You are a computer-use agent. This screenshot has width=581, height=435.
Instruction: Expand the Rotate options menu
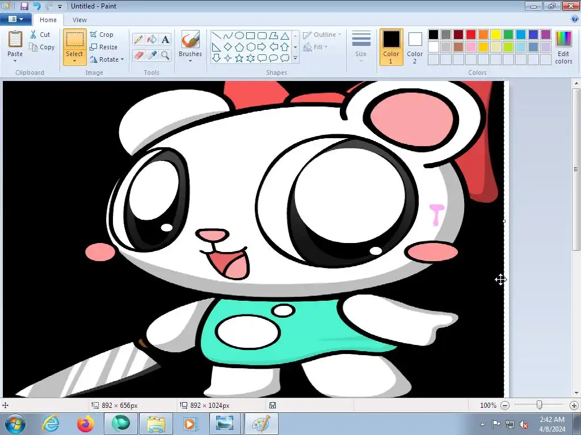click(x=123, y=59)
